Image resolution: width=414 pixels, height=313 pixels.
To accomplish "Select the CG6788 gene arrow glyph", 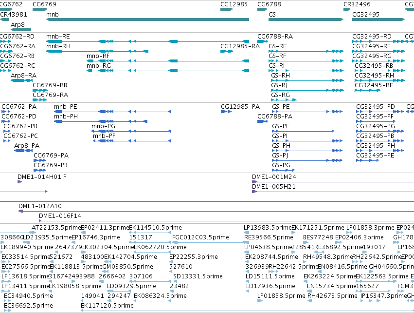I will [x=262, y=10].
